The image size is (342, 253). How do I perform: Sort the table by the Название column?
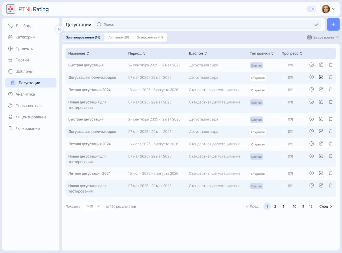pyautogui.click(x=78, y=53)
